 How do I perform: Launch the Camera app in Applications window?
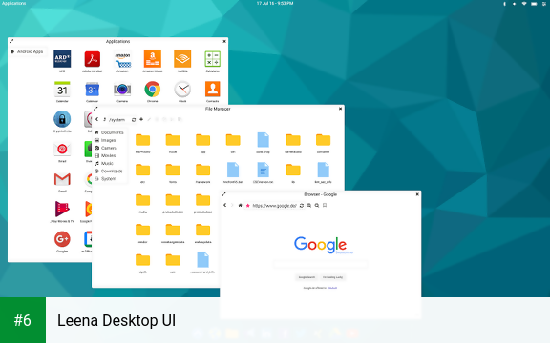click(122, 90)
